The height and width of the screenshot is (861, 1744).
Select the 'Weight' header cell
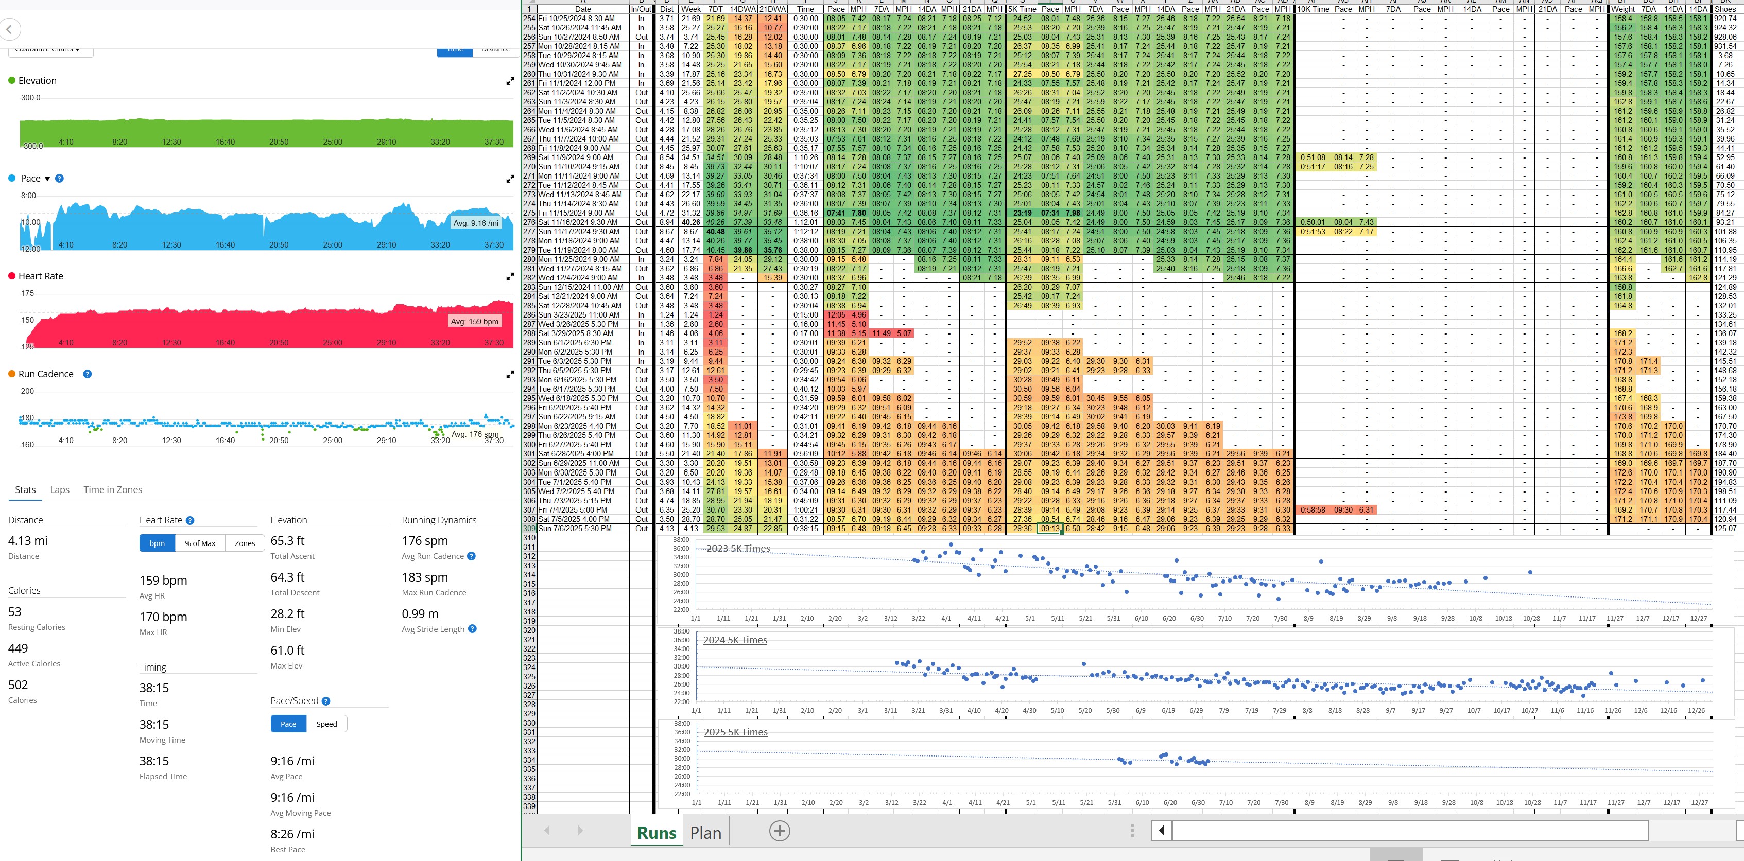pyautogui.click(x=1622, y=9)
